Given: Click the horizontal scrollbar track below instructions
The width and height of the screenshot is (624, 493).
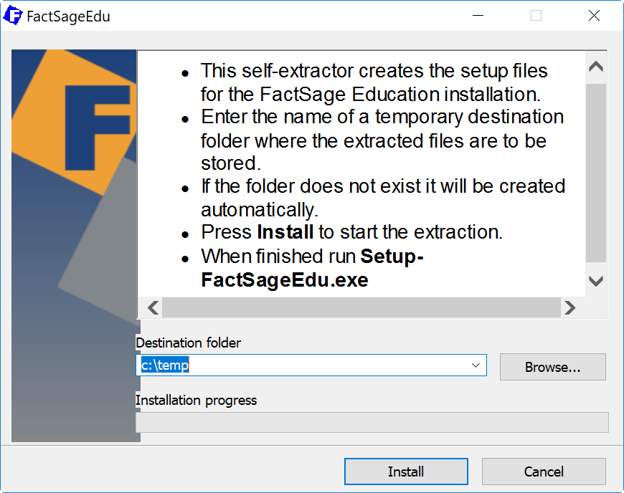Looking at the screenshot, I should (x=361, y=307).
